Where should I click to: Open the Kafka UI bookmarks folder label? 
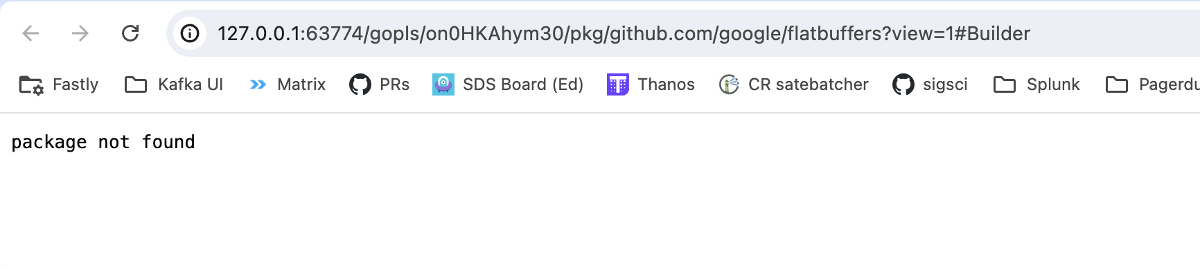[191, 84]
